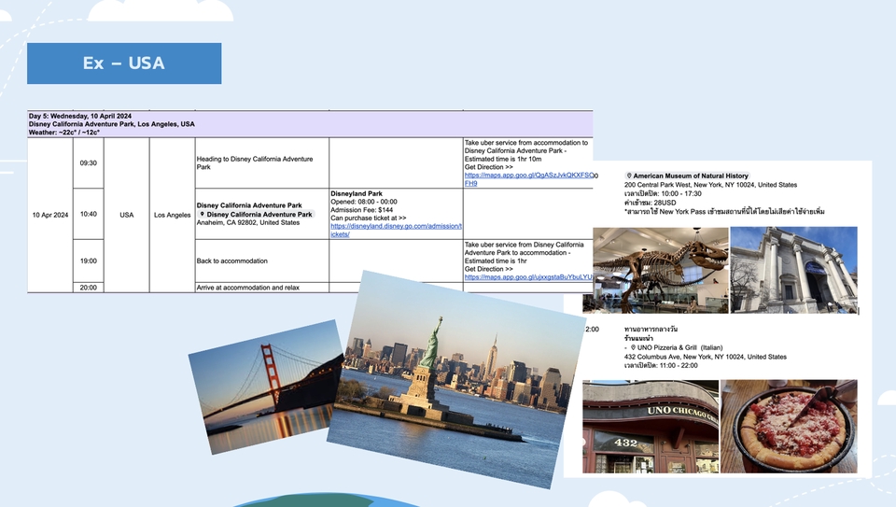Click the Admission Fee: $144 text
Screen dimensions: 896x507
tap(362, 210)
